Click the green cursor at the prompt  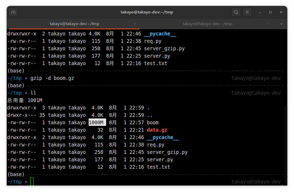[32, 182]
